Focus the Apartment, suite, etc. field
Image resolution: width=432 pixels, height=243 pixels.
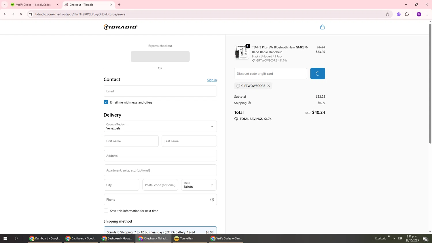pos(160,170)
